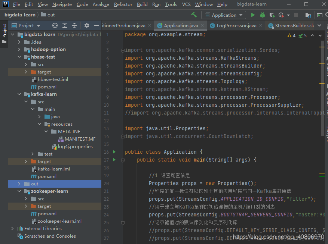Click the profiler run icon
The width and height of the screenshot is (328, 244).
[x=281, y=15]
